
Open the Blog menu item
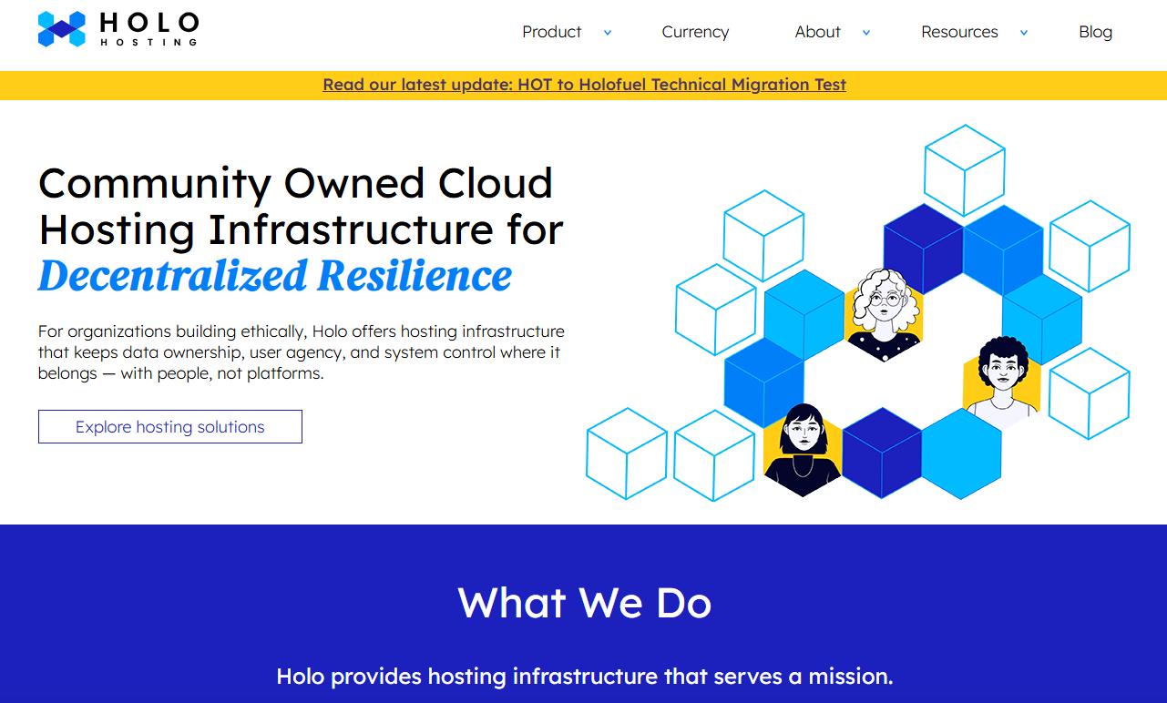(x=1095, y=32)
